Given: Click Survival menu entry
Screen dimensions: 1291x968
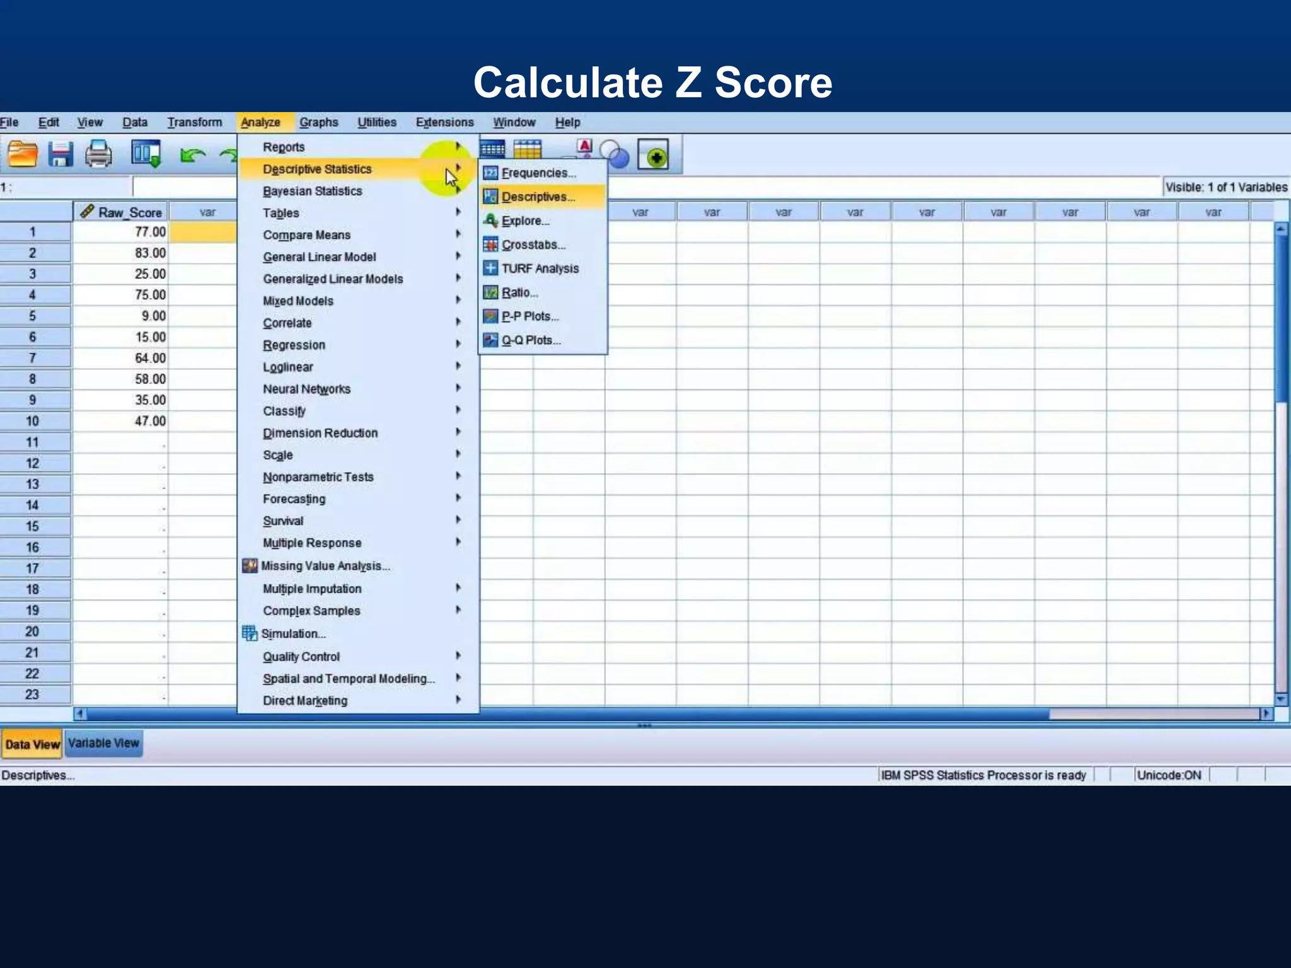Looking at the screenshot, I should coord(358,521).
